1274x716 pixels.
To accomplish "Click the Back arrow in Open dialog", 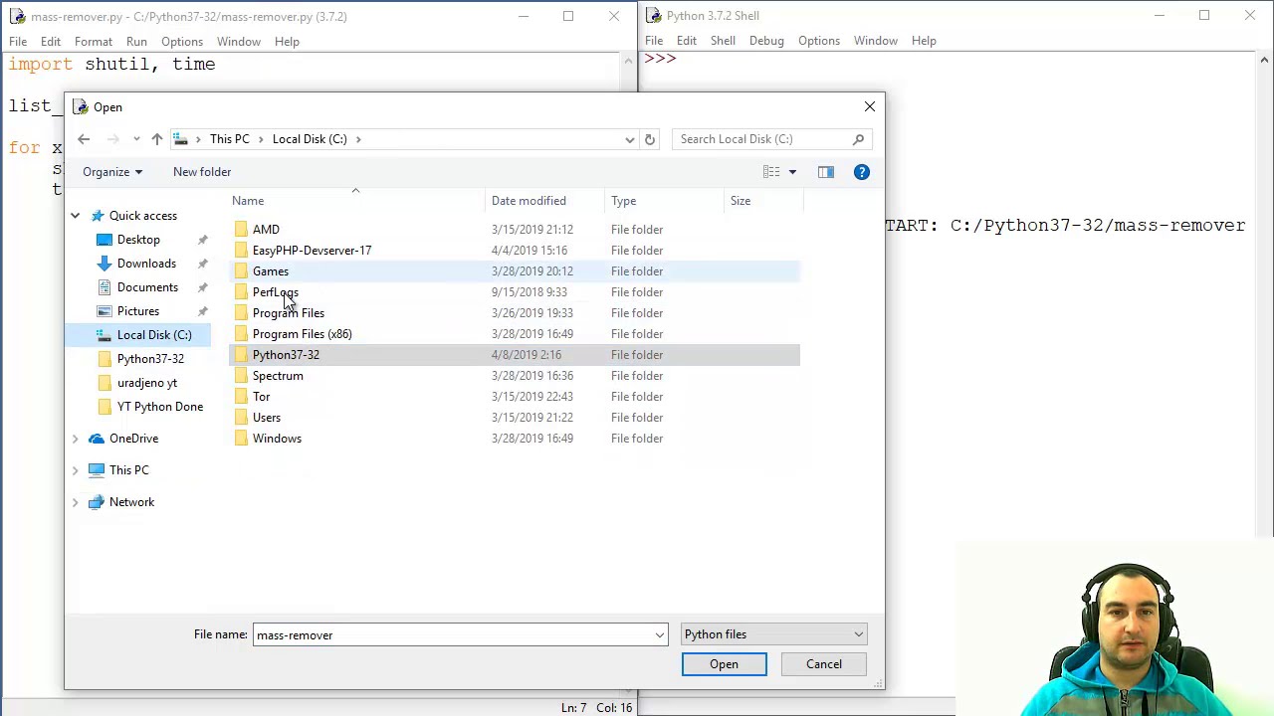I will pos(84,139).
